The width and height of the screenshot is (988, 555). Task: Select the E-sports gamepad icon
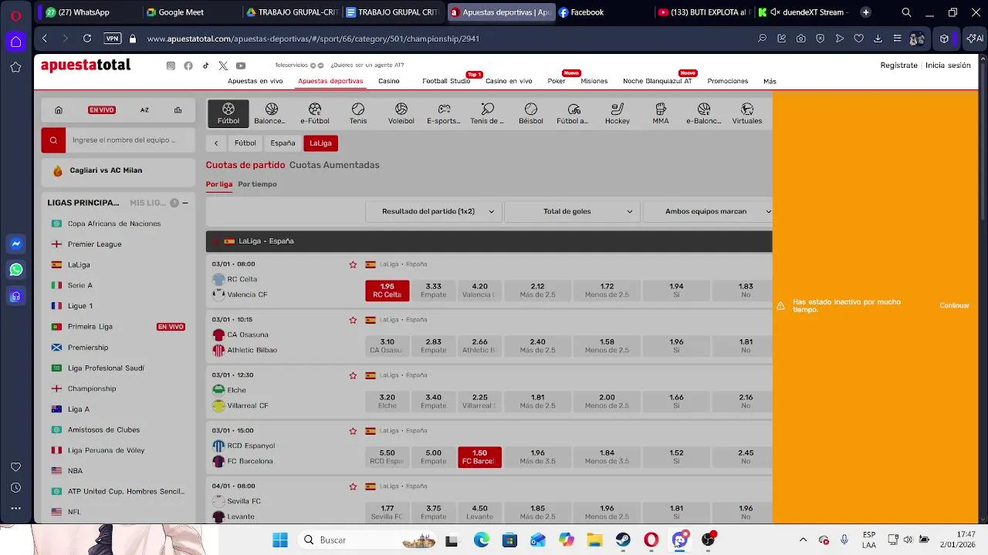pyautogui.click(x=444, y=113)
